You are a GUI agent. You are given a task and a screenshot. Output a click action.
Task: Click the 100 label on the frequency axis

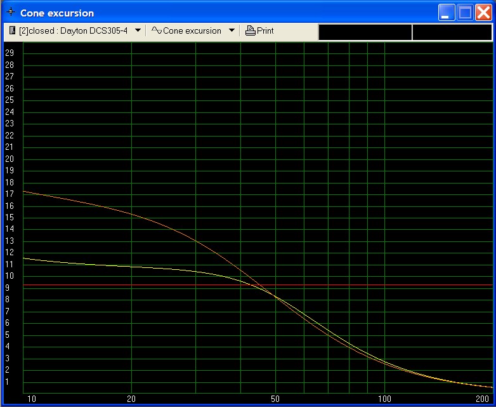click(x=384, y=399)
